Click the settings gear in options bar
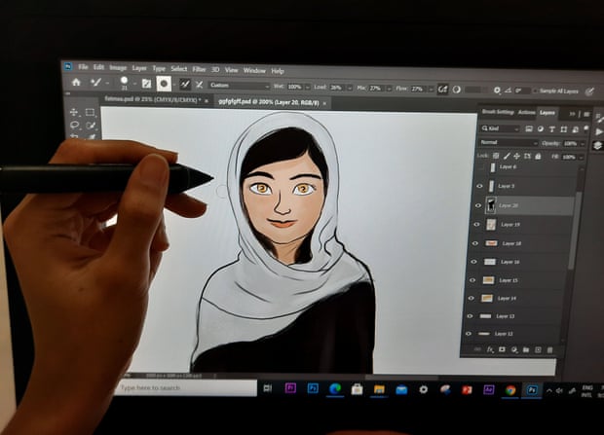This screenshot has height=435, width=604. click(x=497, y=90)
